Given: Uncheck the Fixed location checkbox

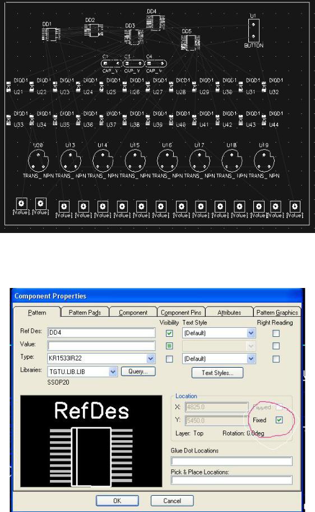Looking at the screenshot, I should tap(279, 420).
